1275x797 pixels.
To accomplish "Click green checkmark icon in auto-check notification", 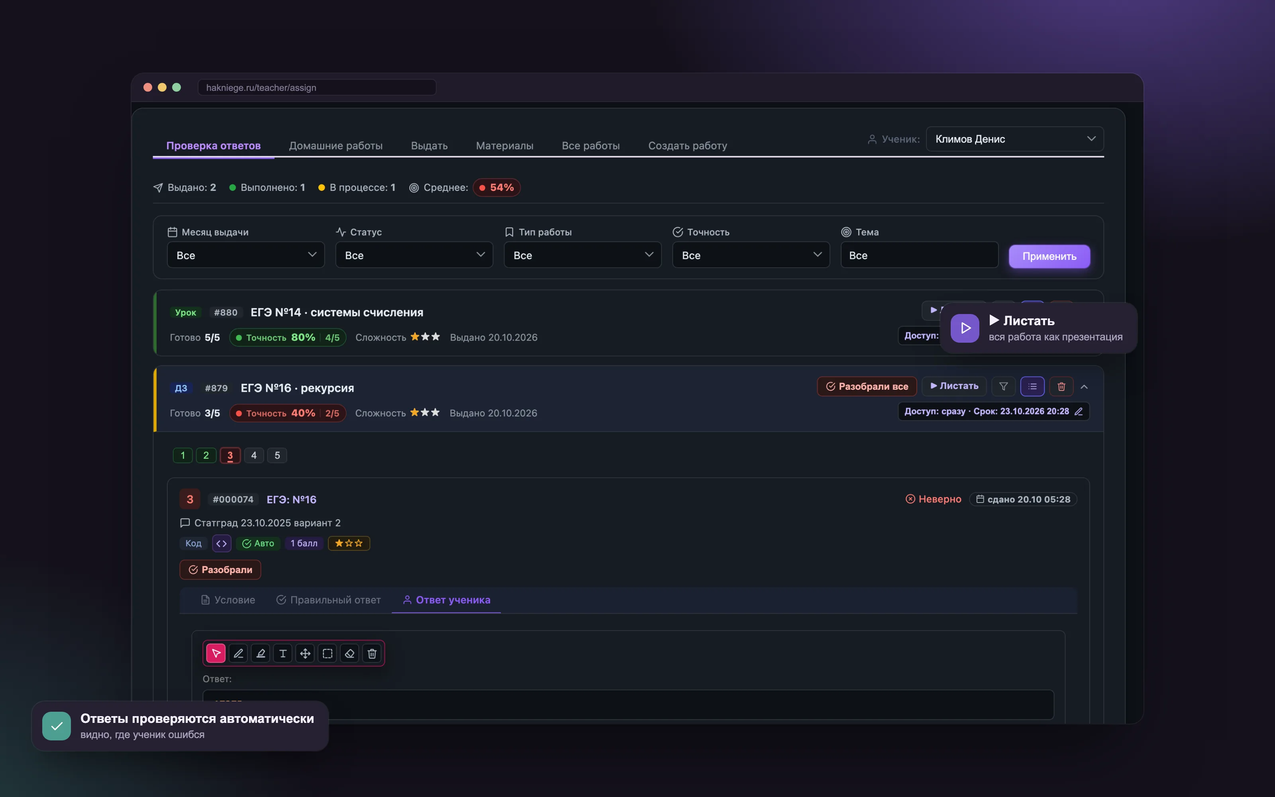I will pos(57,726).
